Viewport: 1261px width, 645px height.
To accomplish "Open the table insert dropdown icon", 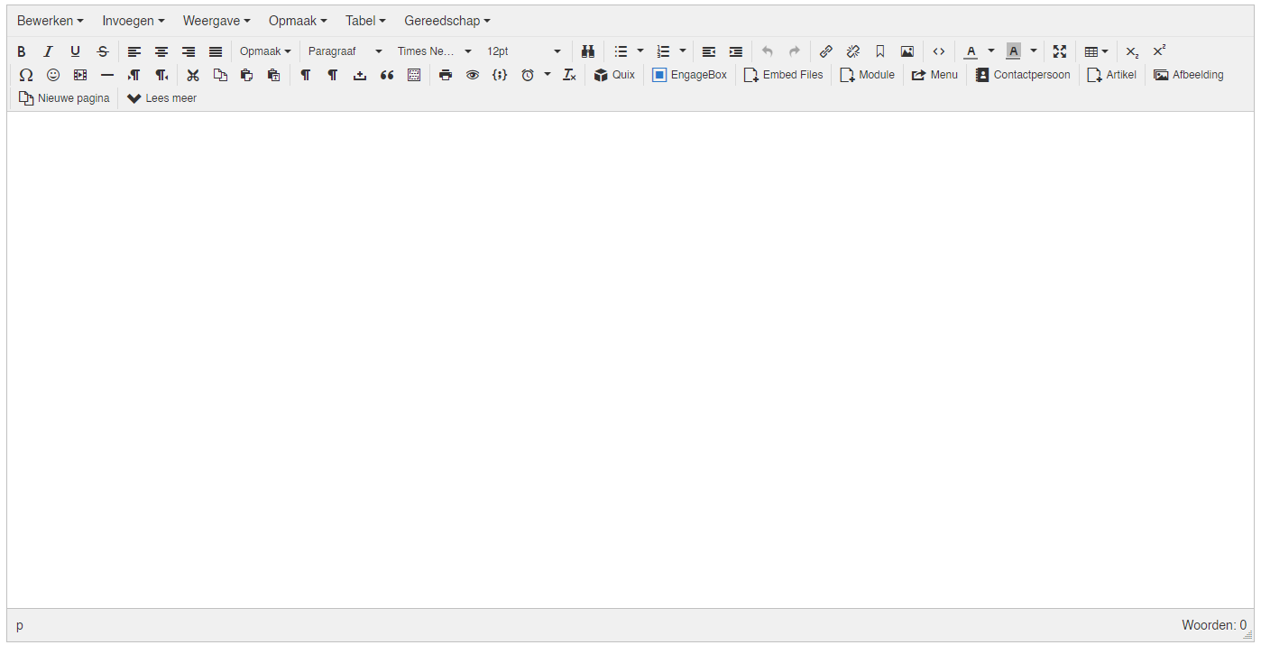I will click(x=1096, y=51).
